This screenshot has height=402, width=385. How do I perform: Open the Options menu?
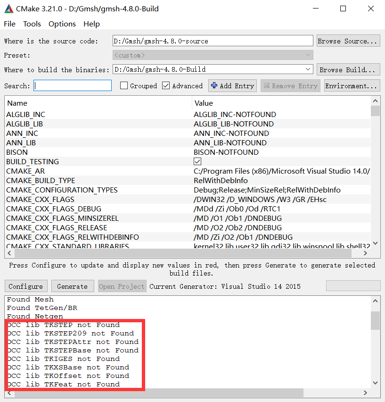(62, 24)
